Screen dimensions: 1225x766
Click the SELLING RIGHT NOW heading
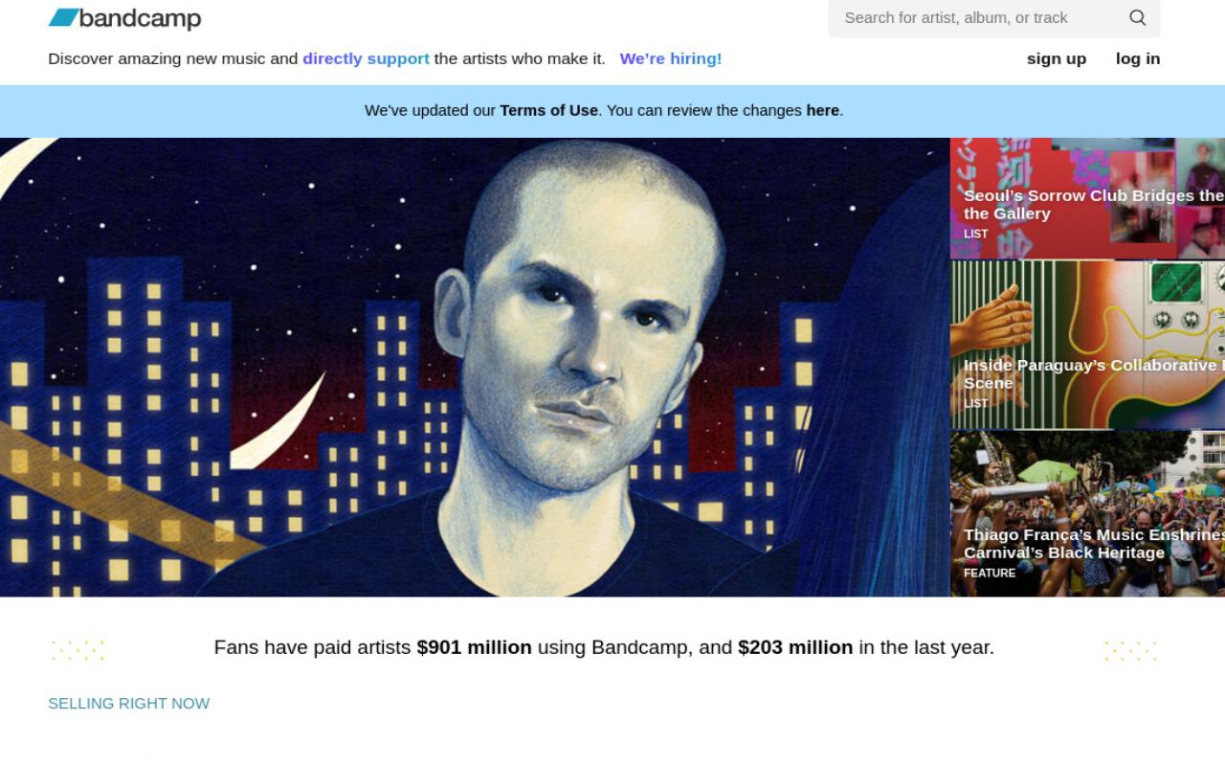click(x=128, y=703)
